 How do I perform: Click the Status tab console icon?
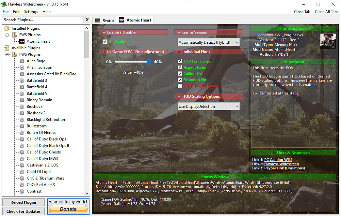97,21
